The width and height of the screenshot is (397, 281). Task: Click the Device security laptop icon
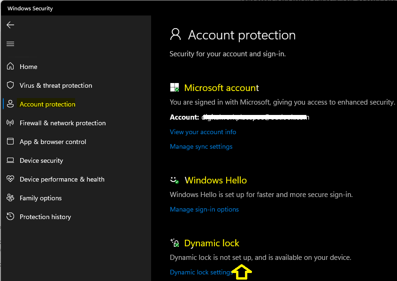pos(10,160)
